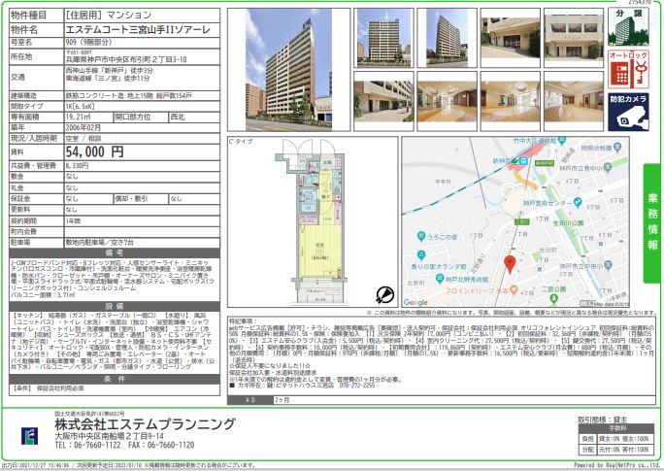The width and height of the screenshot is (664, 471).
Task: Click the 神戸芸術センター map marker
Action: pyautogui.click(x=577, y=202)
